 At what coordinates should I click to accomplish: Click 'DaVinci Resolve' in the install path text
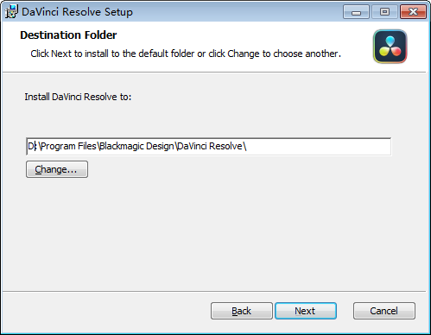pos(210,146)
